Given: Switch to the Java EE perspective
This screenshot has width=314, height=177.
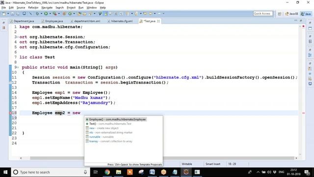Looking at the screenshot, I should pos(291,14).
